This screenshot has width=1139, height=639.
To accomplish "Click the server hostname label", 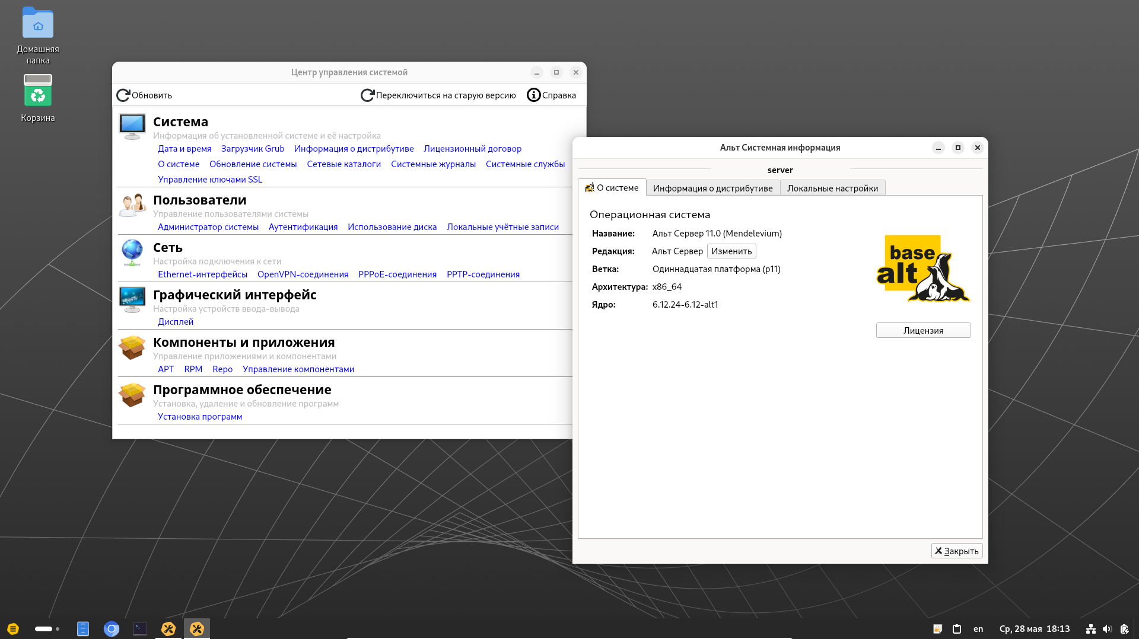I will point(780,170).
